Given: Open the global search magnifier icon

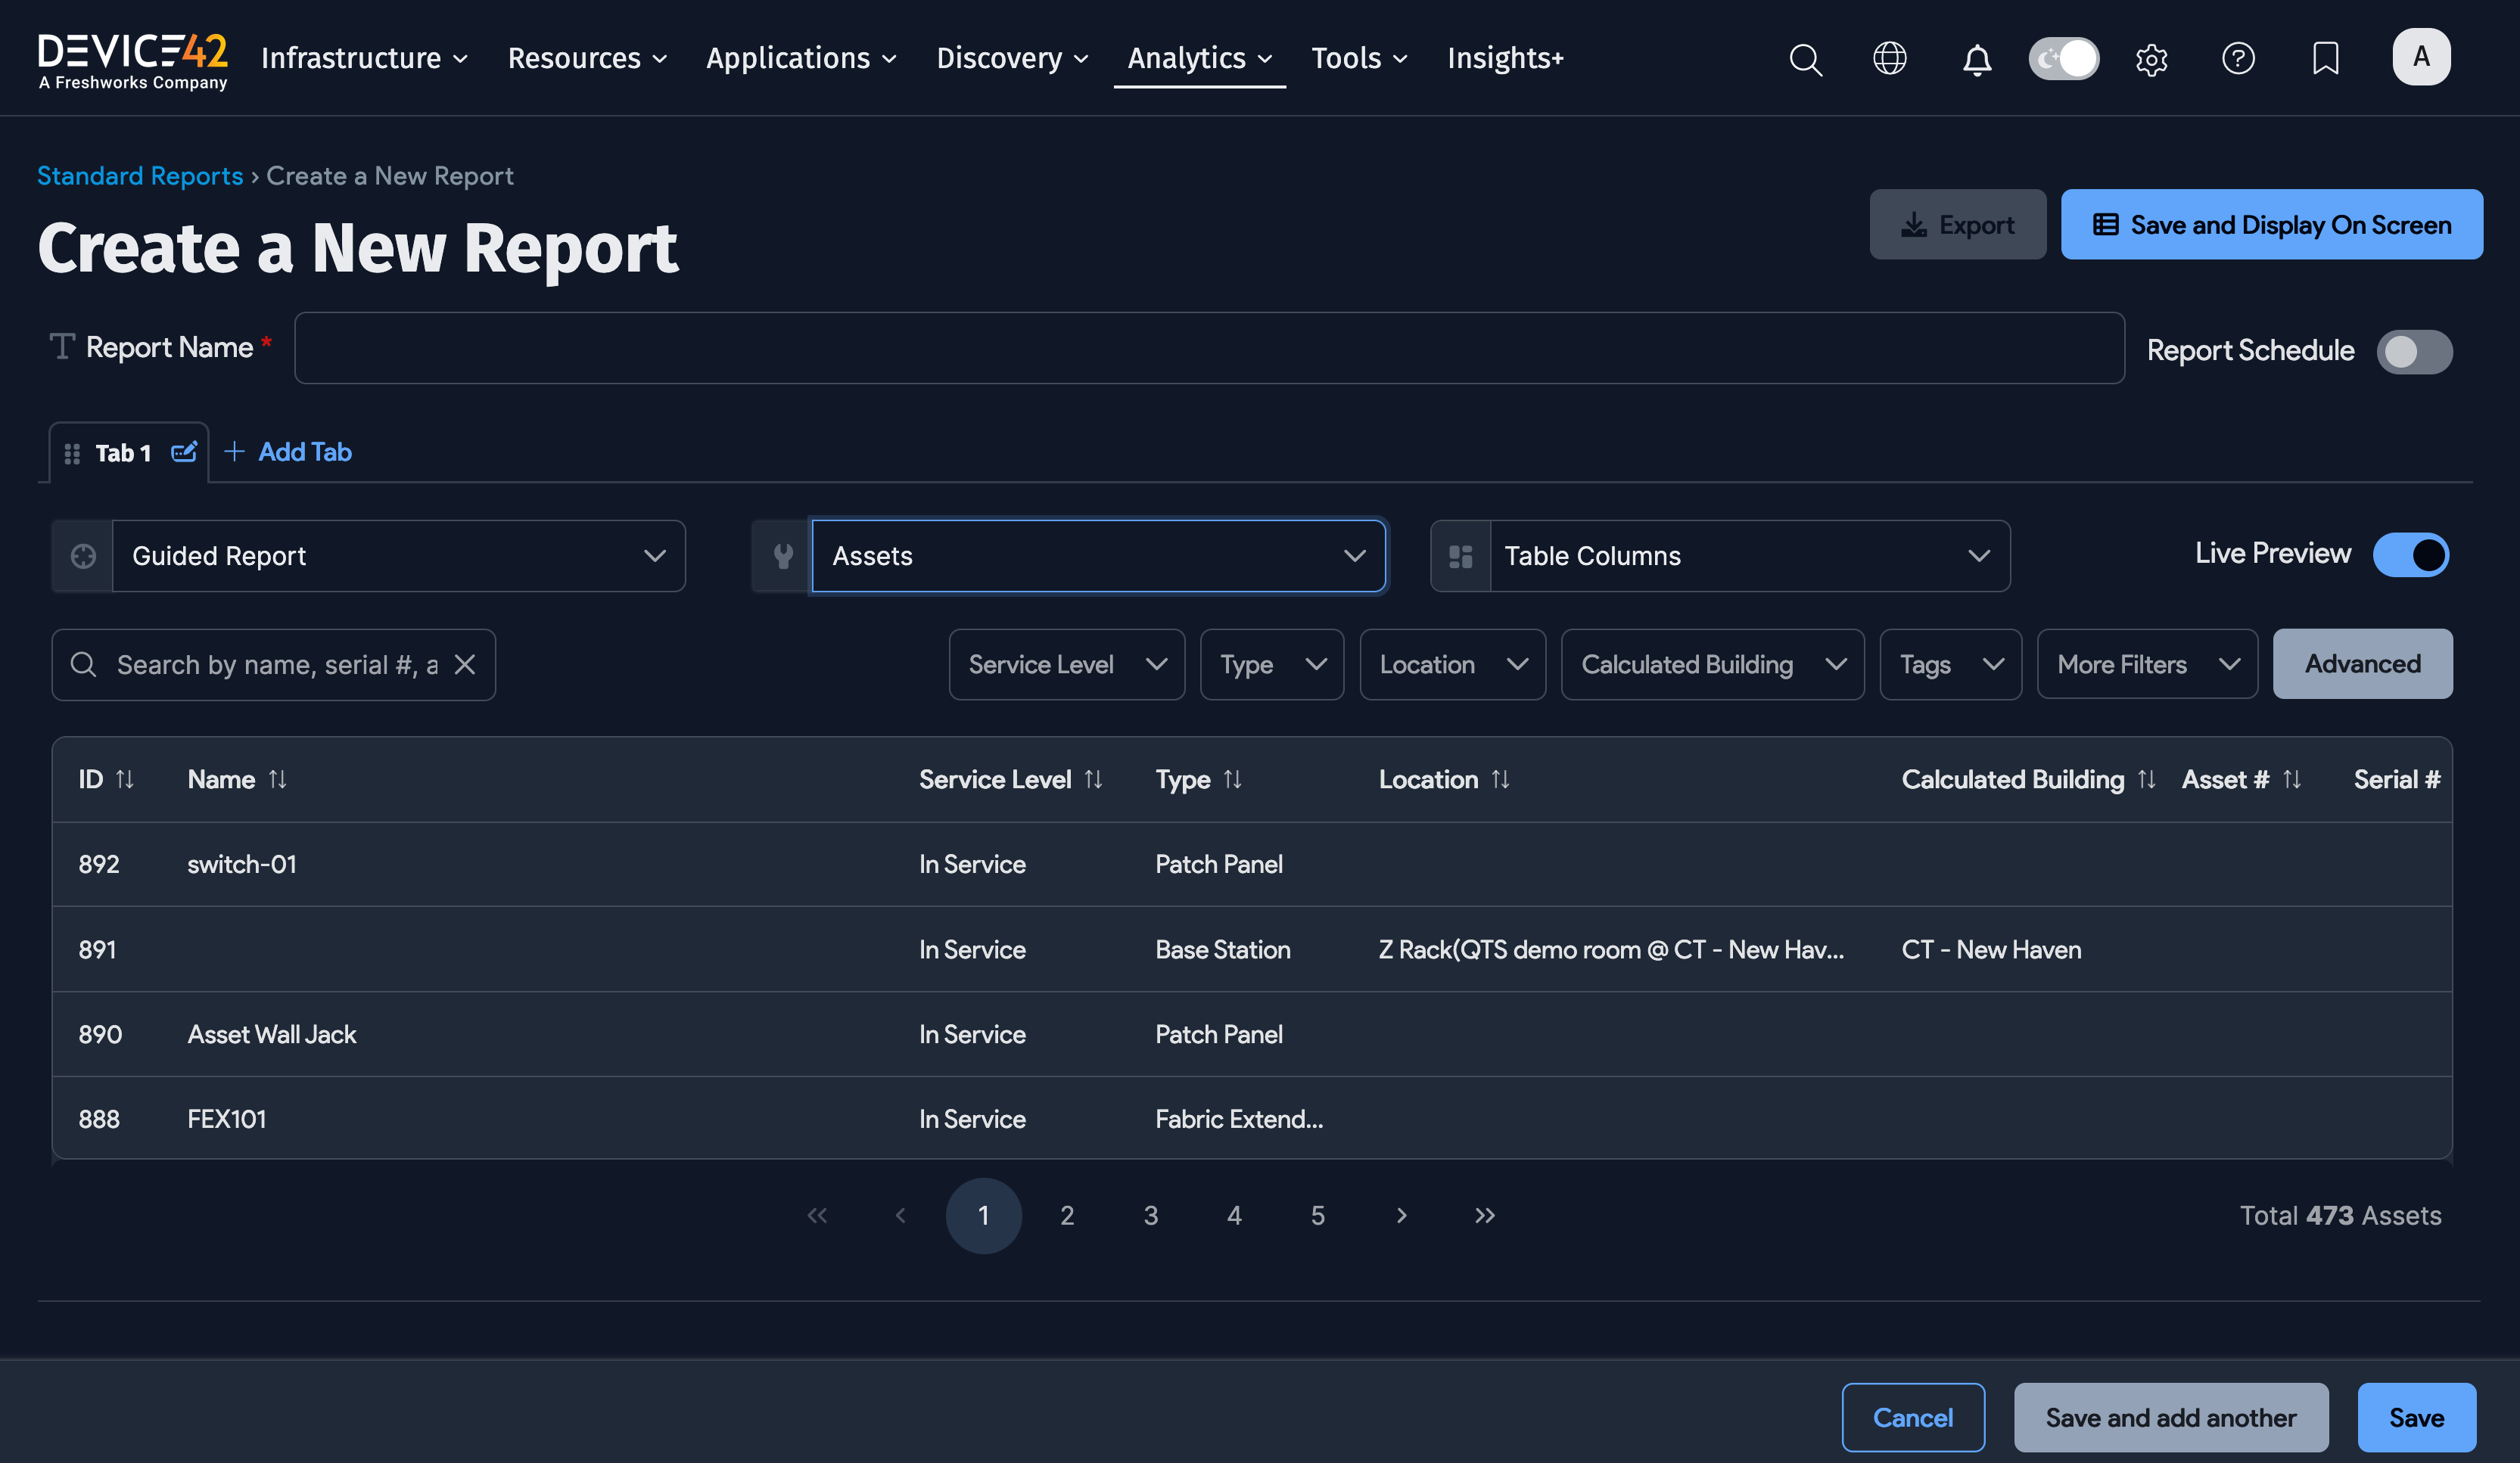Looking at the screenshot, I should (x=1806, y=59).
